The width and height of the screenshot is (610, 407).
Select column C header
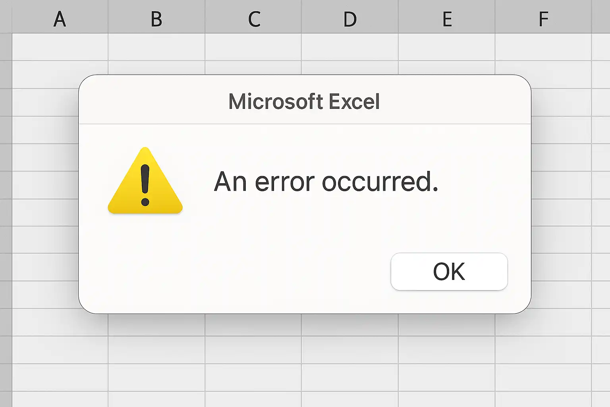tap(253, 18)
